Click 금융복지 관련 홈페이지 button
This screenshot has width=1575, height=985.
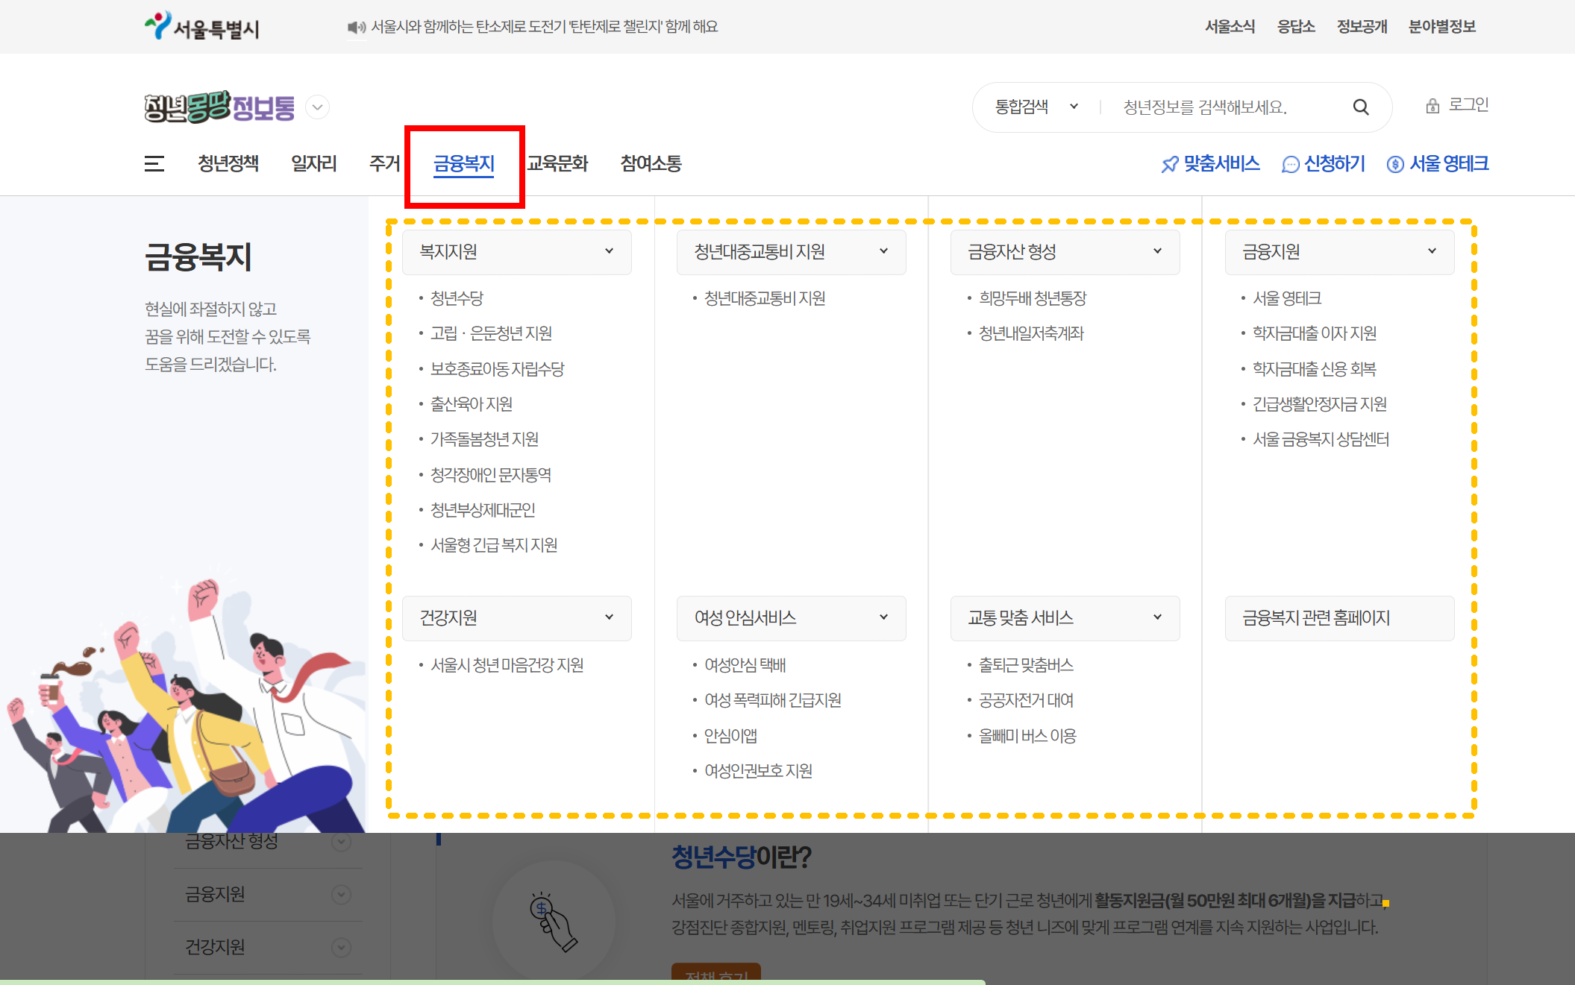[x=1339, y=618]
